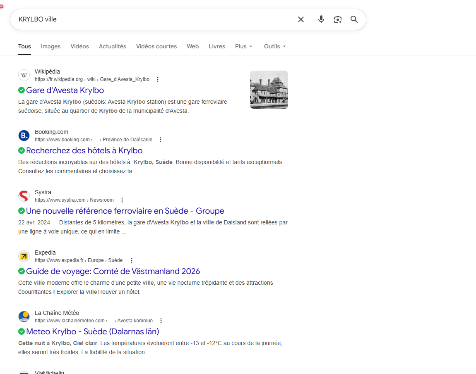Click the magnifying glass search icon
This screenshot has width=476, height=374.
(x=354, y=19)
